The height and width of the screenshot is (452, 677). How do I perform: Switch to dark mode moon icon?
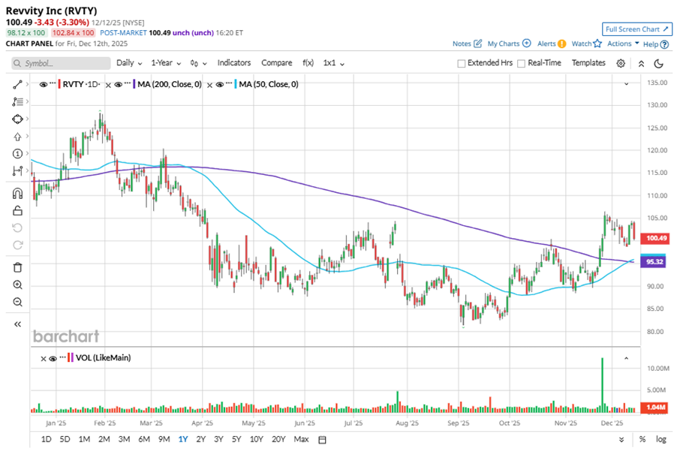(x=658, y=64)
